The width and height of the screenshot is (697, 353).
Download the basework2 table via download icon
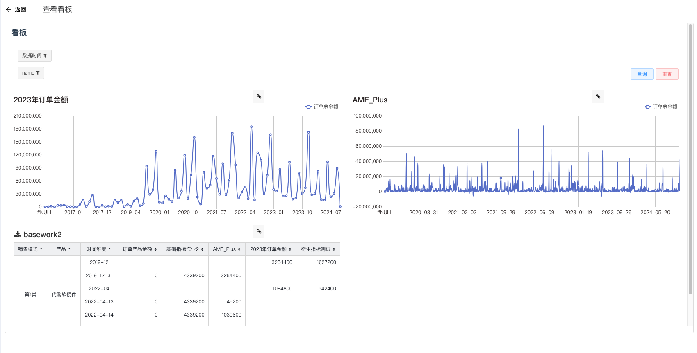[18, 234]
